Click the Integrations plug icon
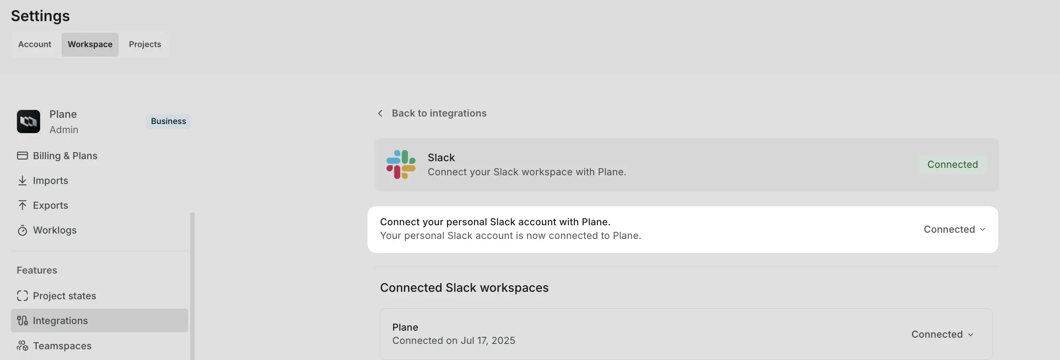 pyautogui.click(x=23, y=321)
